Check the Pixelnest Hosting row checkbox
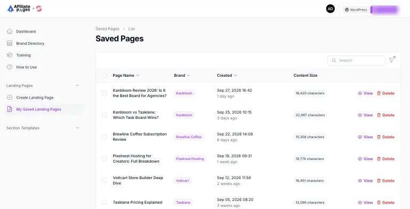 pos(104,158)
